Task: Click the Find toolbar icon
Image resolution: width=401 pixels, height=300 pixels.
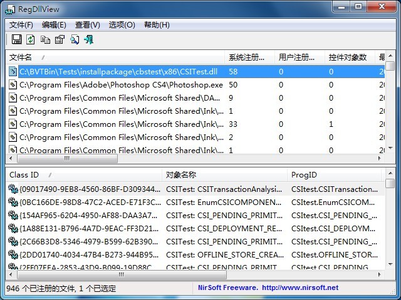Action: 74,39
